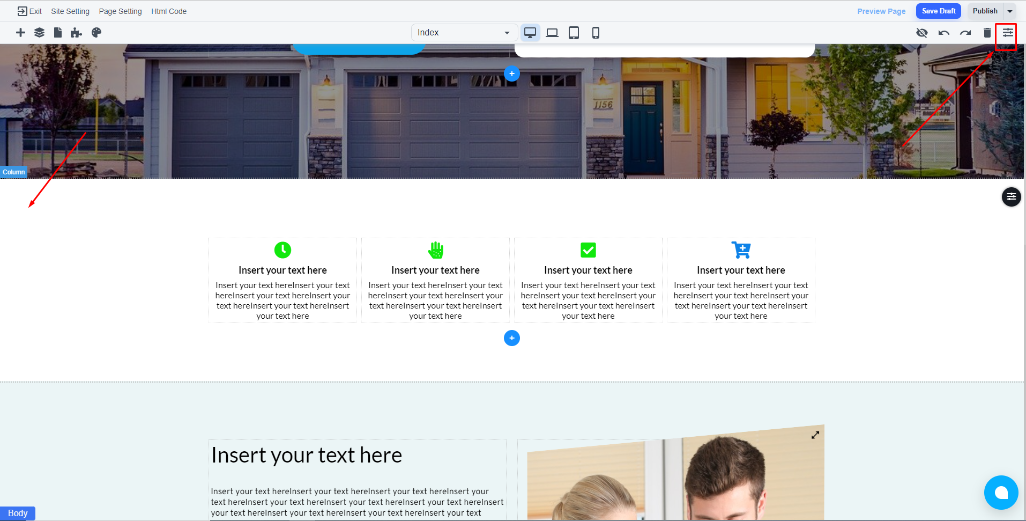Delete selected element with trash icon
1026x521 pixels.
tap(987, 33)
